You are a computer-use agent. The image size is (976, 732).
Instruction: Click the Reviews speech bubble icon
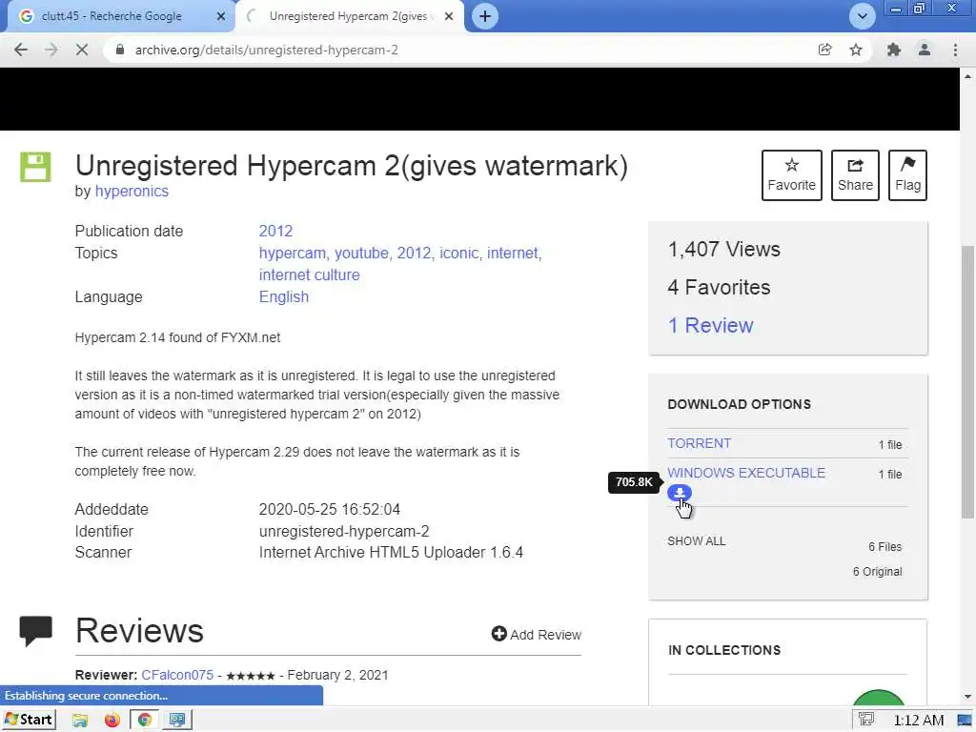pos(36,631)
